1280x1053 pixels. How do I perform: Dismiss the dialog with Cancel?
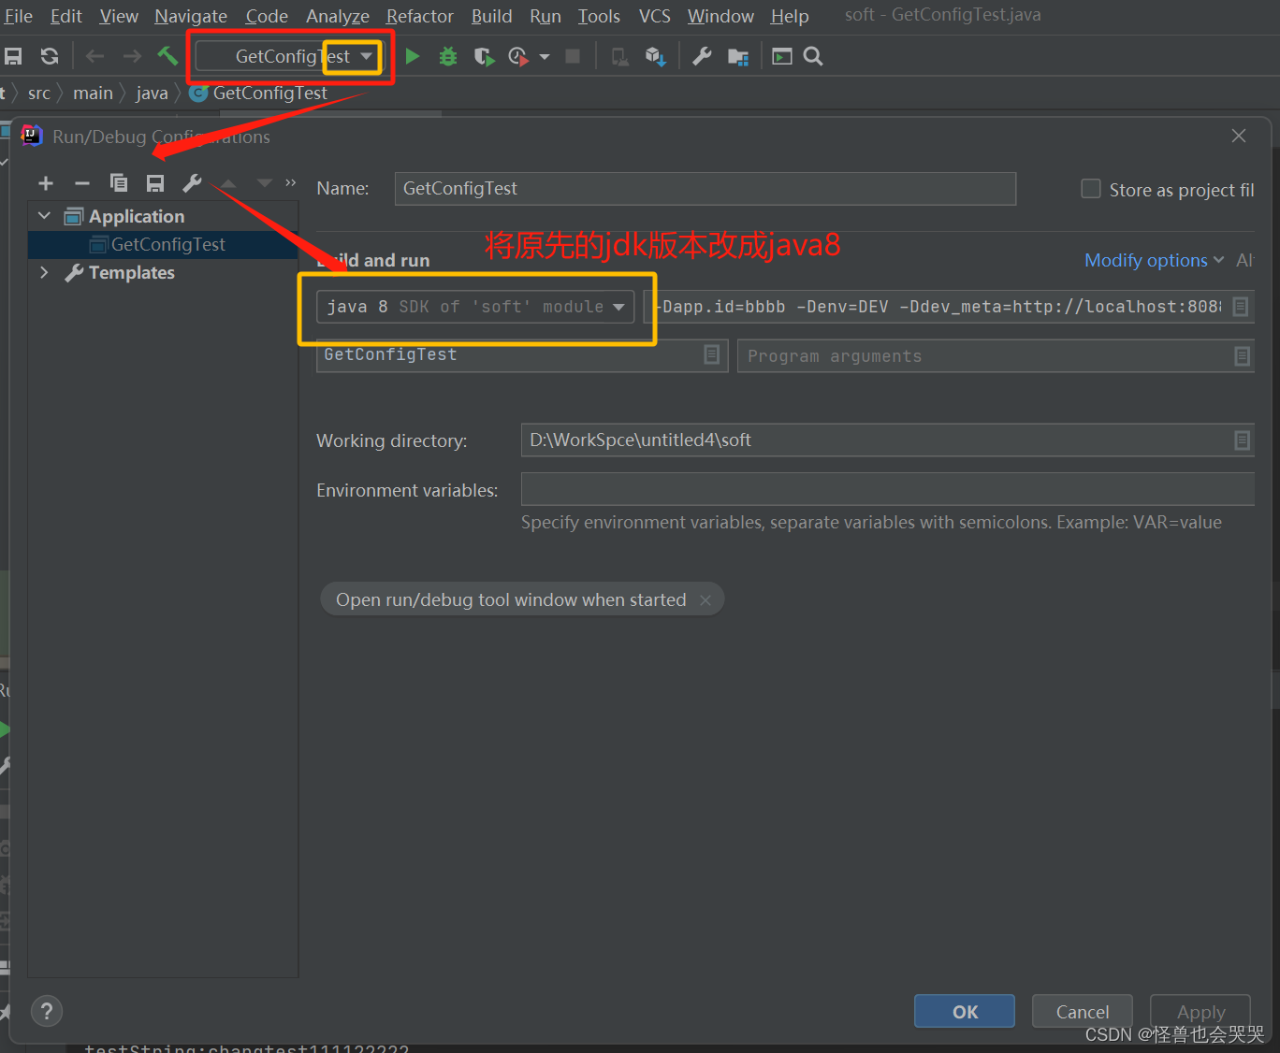coord(1082,1011)
